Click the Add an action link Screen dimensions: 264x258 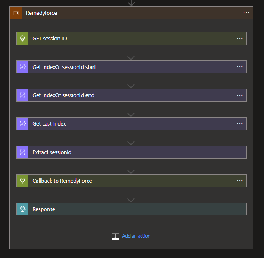pos(136,236)
